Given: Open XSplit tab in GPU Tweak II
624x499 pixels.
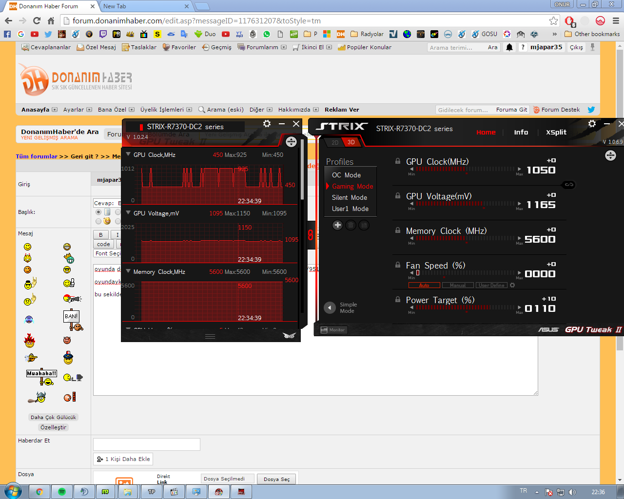Looking at the screenshot, I should [x=556, y=132].
